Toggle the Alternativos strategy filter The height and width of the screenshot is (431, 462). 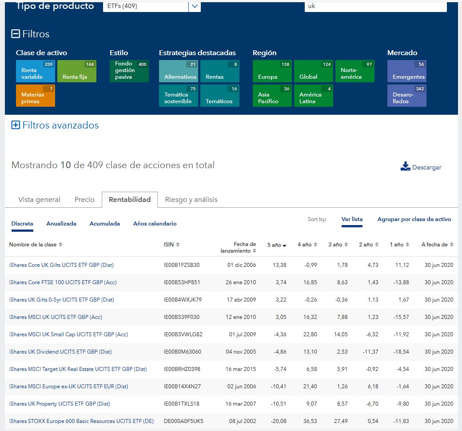179,71
